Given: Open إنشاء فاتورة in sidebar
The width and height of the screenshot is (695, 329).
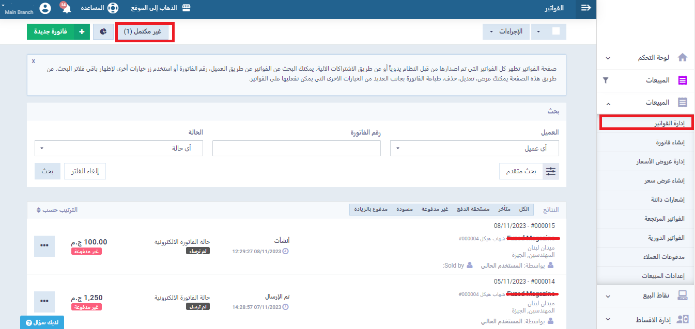Looking at the screenshot, I should pyautogui.click(x=645, y=142).
